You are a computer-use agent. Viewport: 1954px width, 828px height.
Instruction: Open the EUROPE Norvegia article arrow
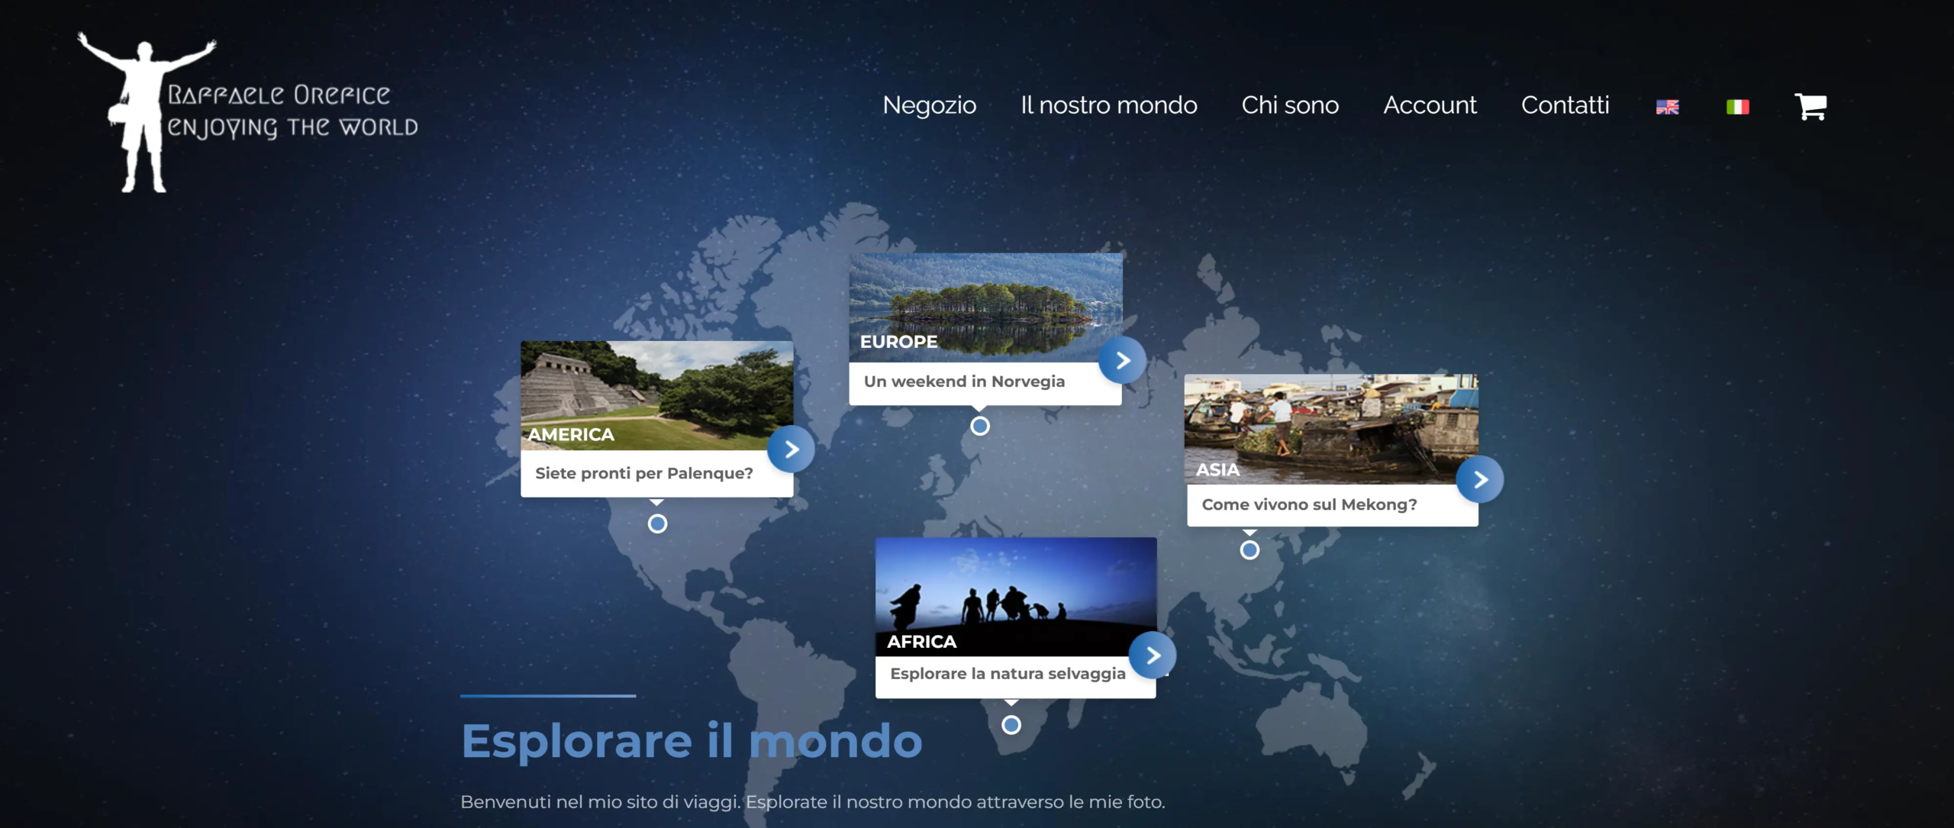point(1121,360)
